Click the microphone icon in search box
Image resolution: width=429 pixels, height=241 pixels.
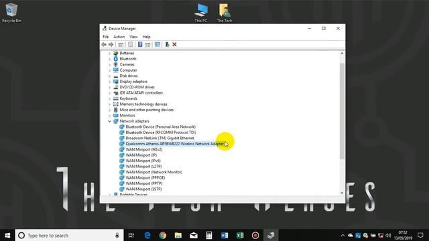tap(117, 235)
